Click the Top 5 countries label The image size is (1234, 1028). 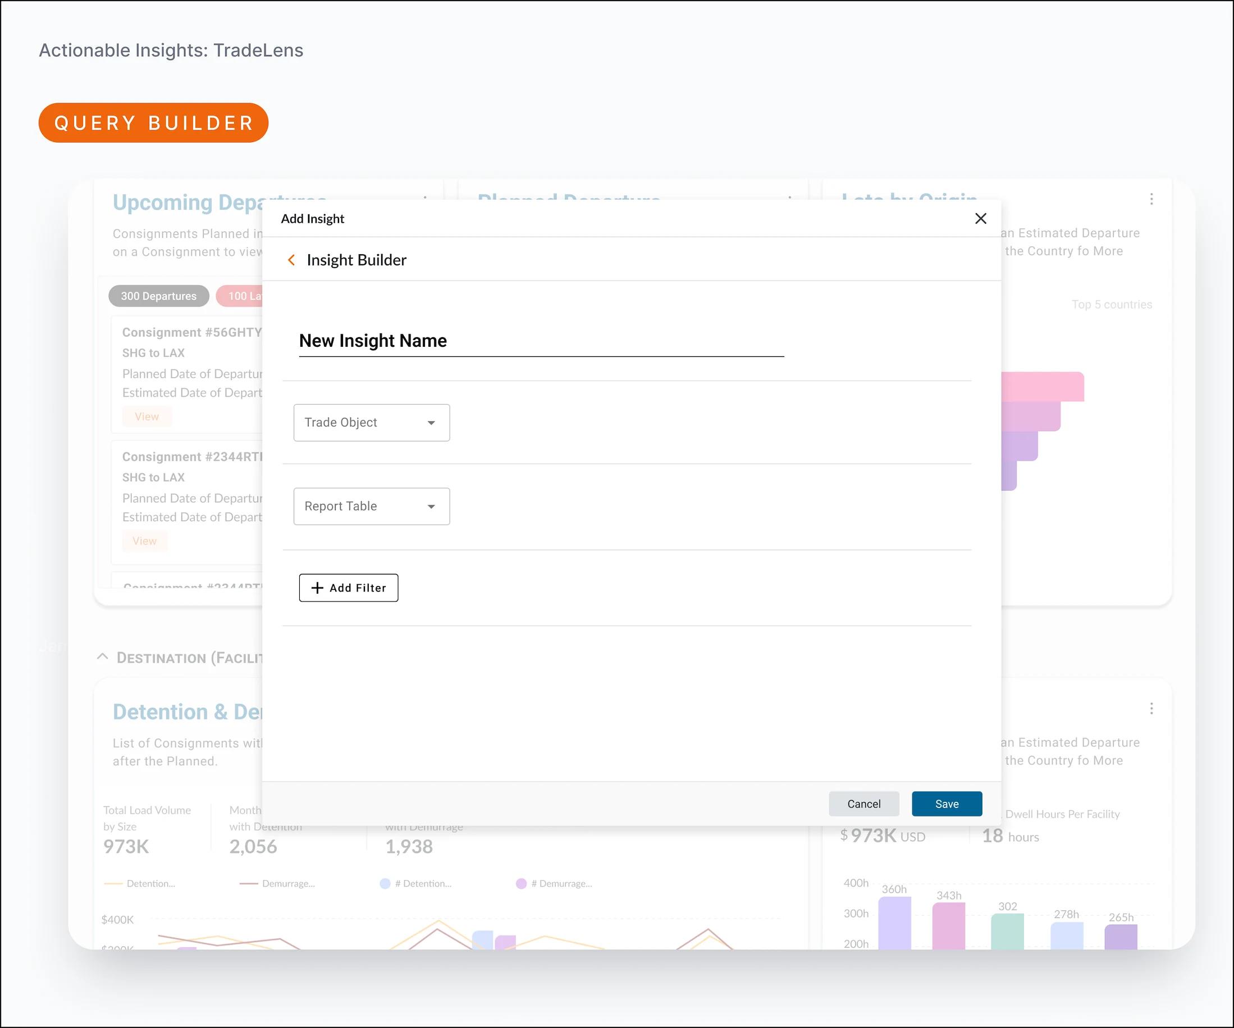pos(1112,304)
